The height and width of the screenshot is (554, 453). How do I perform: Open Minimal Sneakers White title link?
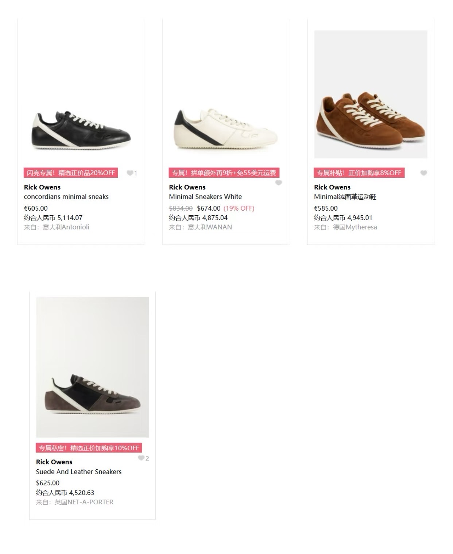coord(205,197)
